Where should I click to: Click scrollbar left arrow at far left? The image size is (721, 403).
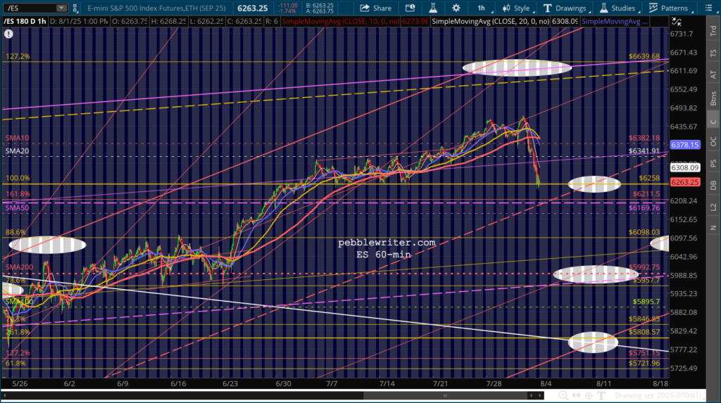(5, 395)
